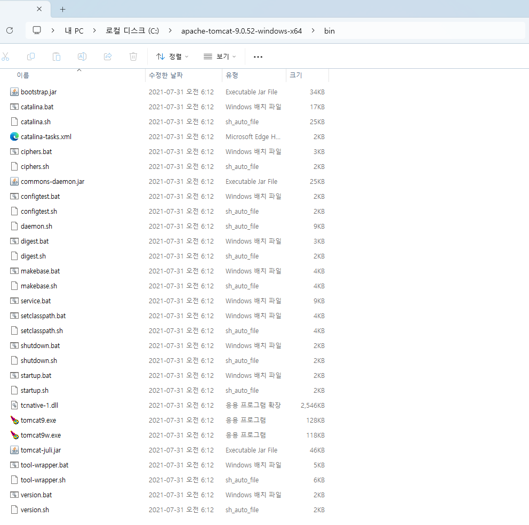This screenshot has width=529, height=525.
Task: Click the Microsoft Edge H... type cell
Action: coord(253,136)
